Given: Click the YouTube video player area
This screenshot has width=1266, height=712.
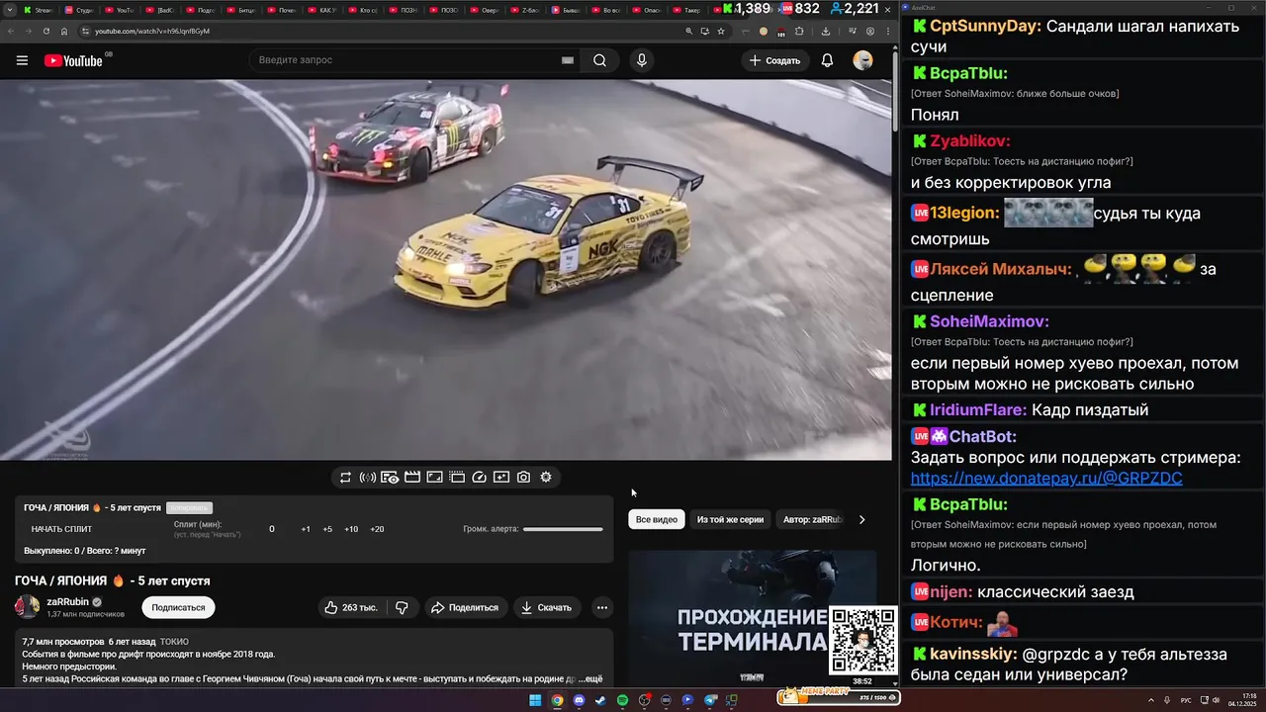Looking at the screenshot, I should pos(446,269).
